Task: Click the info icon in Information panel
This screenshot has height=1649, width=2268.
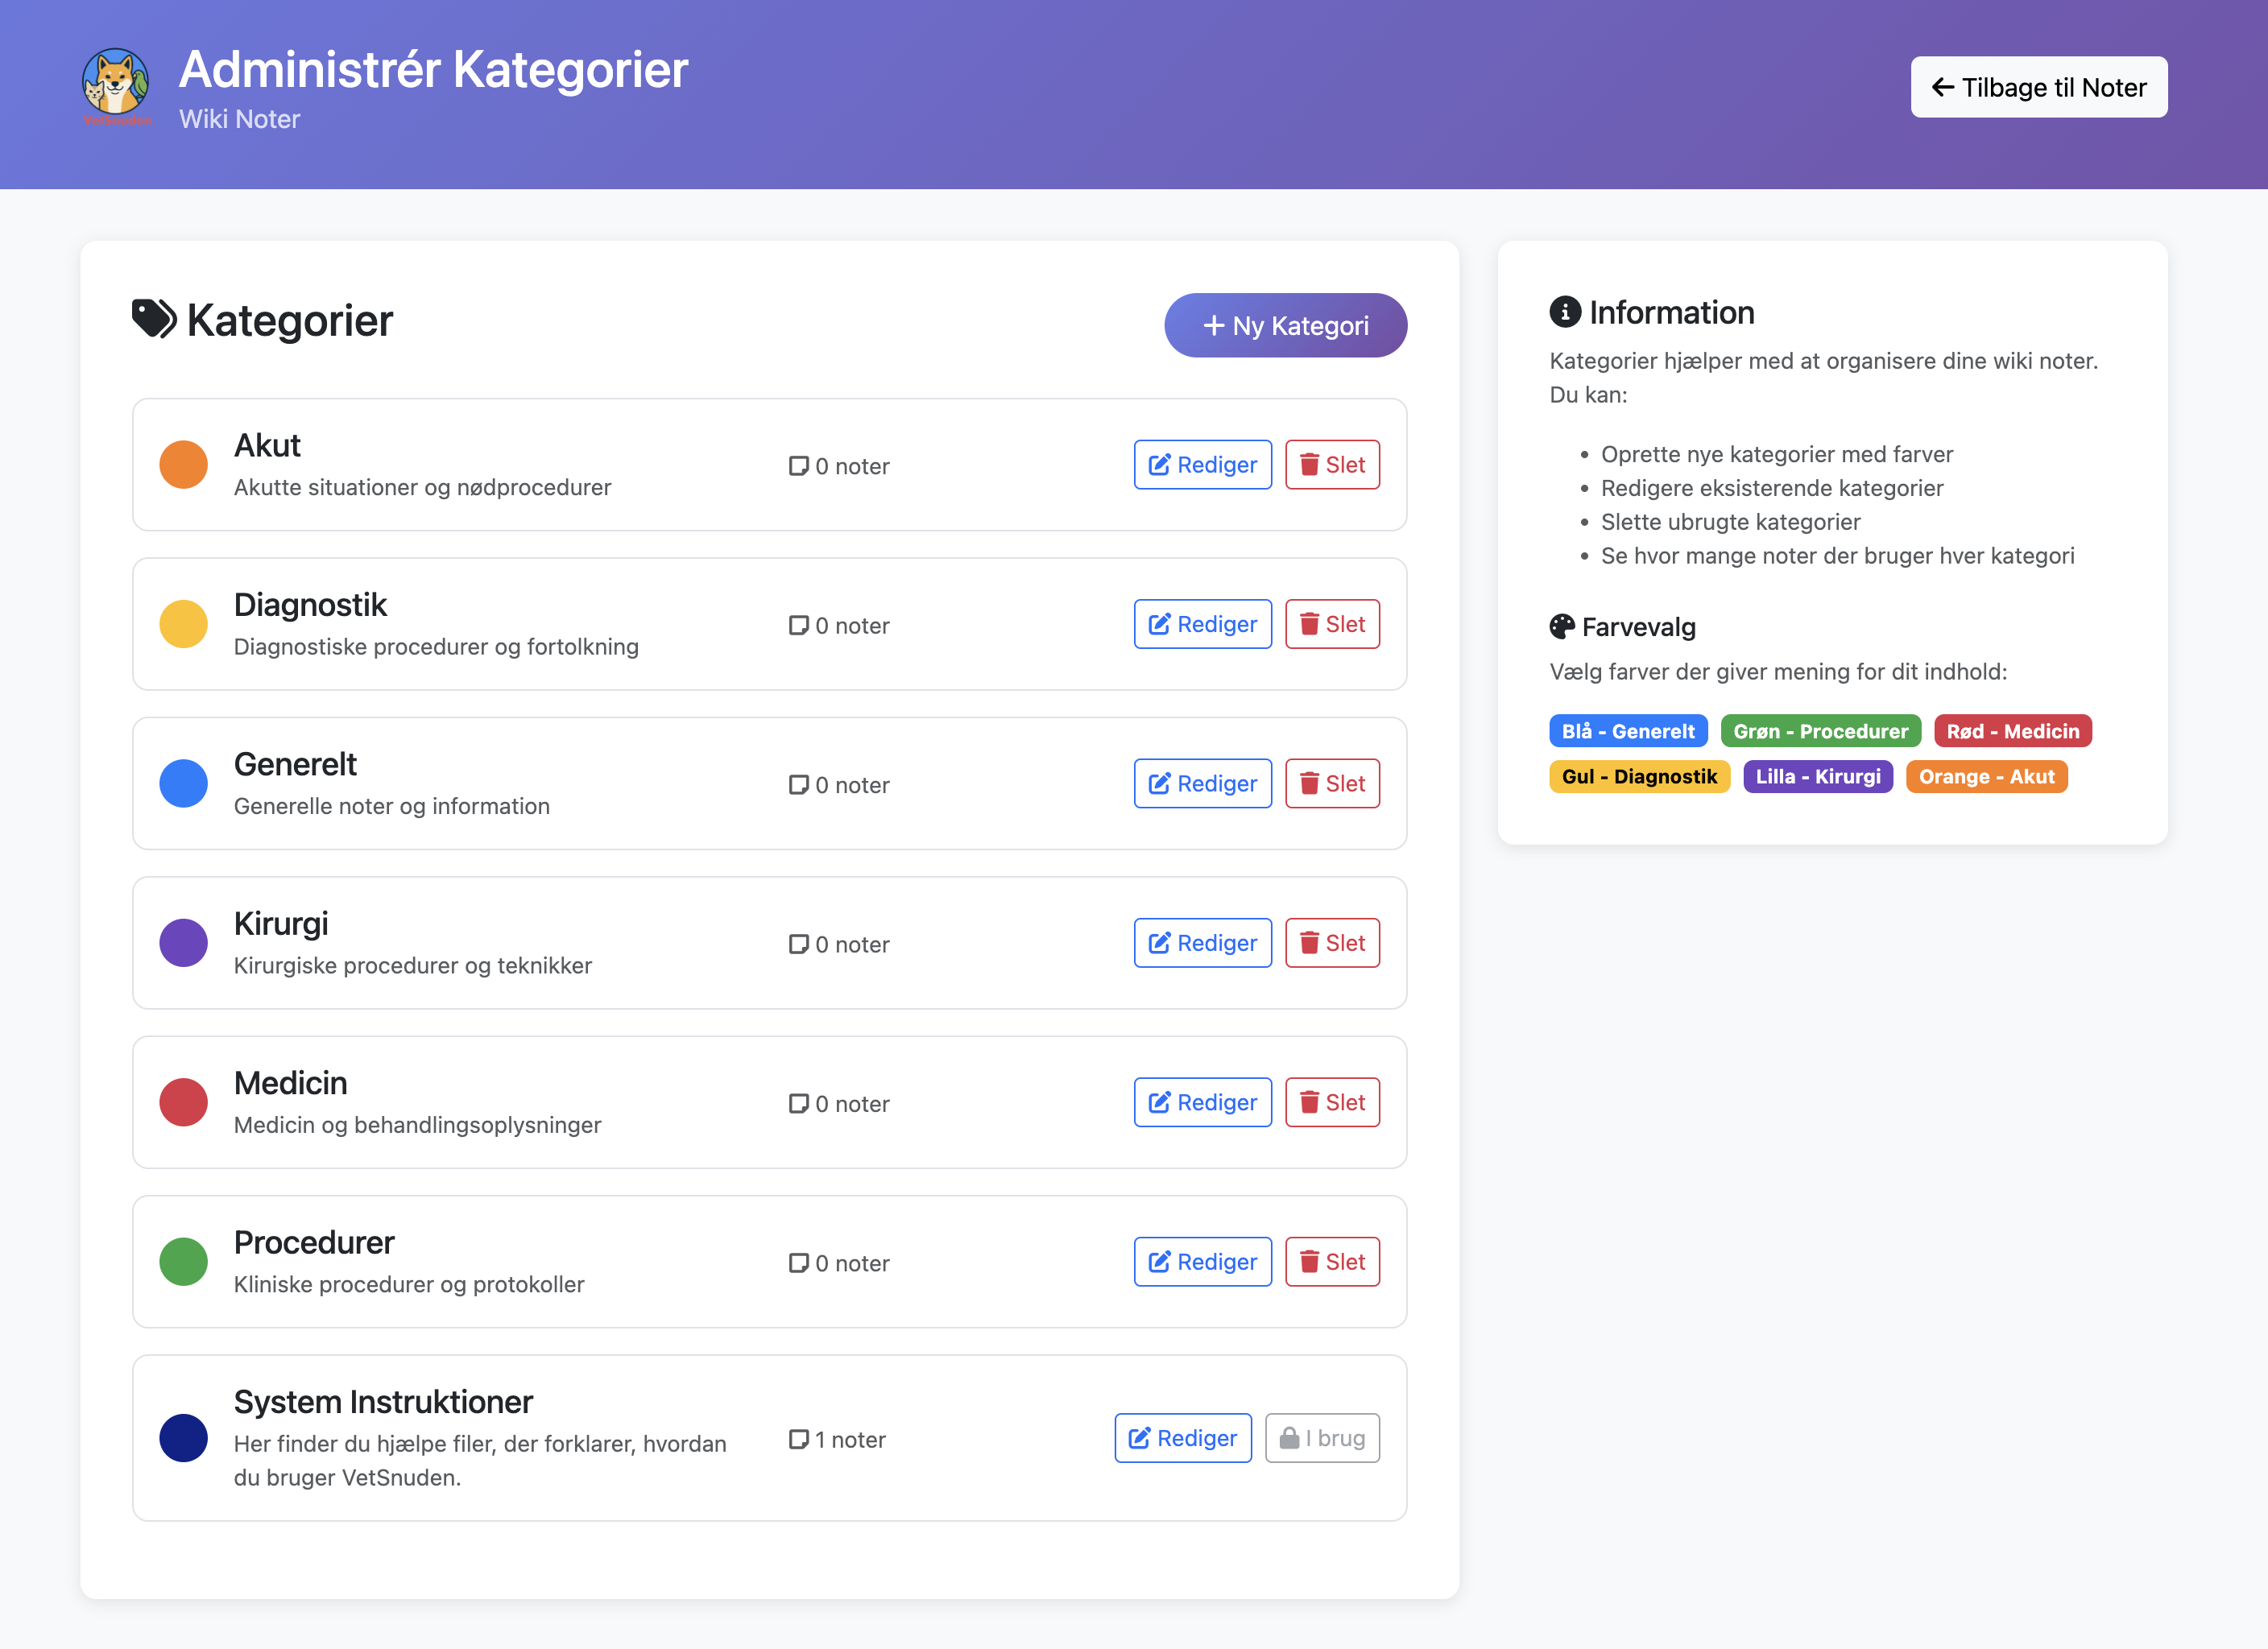Action: 1563,311
